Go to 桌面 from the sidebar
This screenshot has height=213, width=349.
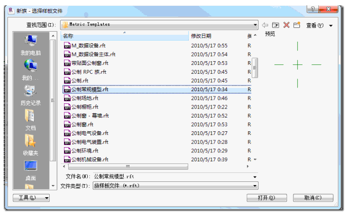[30, 170]
